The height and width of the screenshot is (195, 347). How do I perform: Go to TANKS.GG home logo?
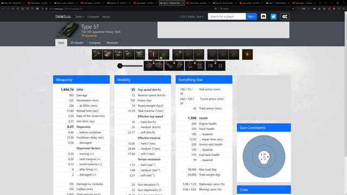(63, 17)
